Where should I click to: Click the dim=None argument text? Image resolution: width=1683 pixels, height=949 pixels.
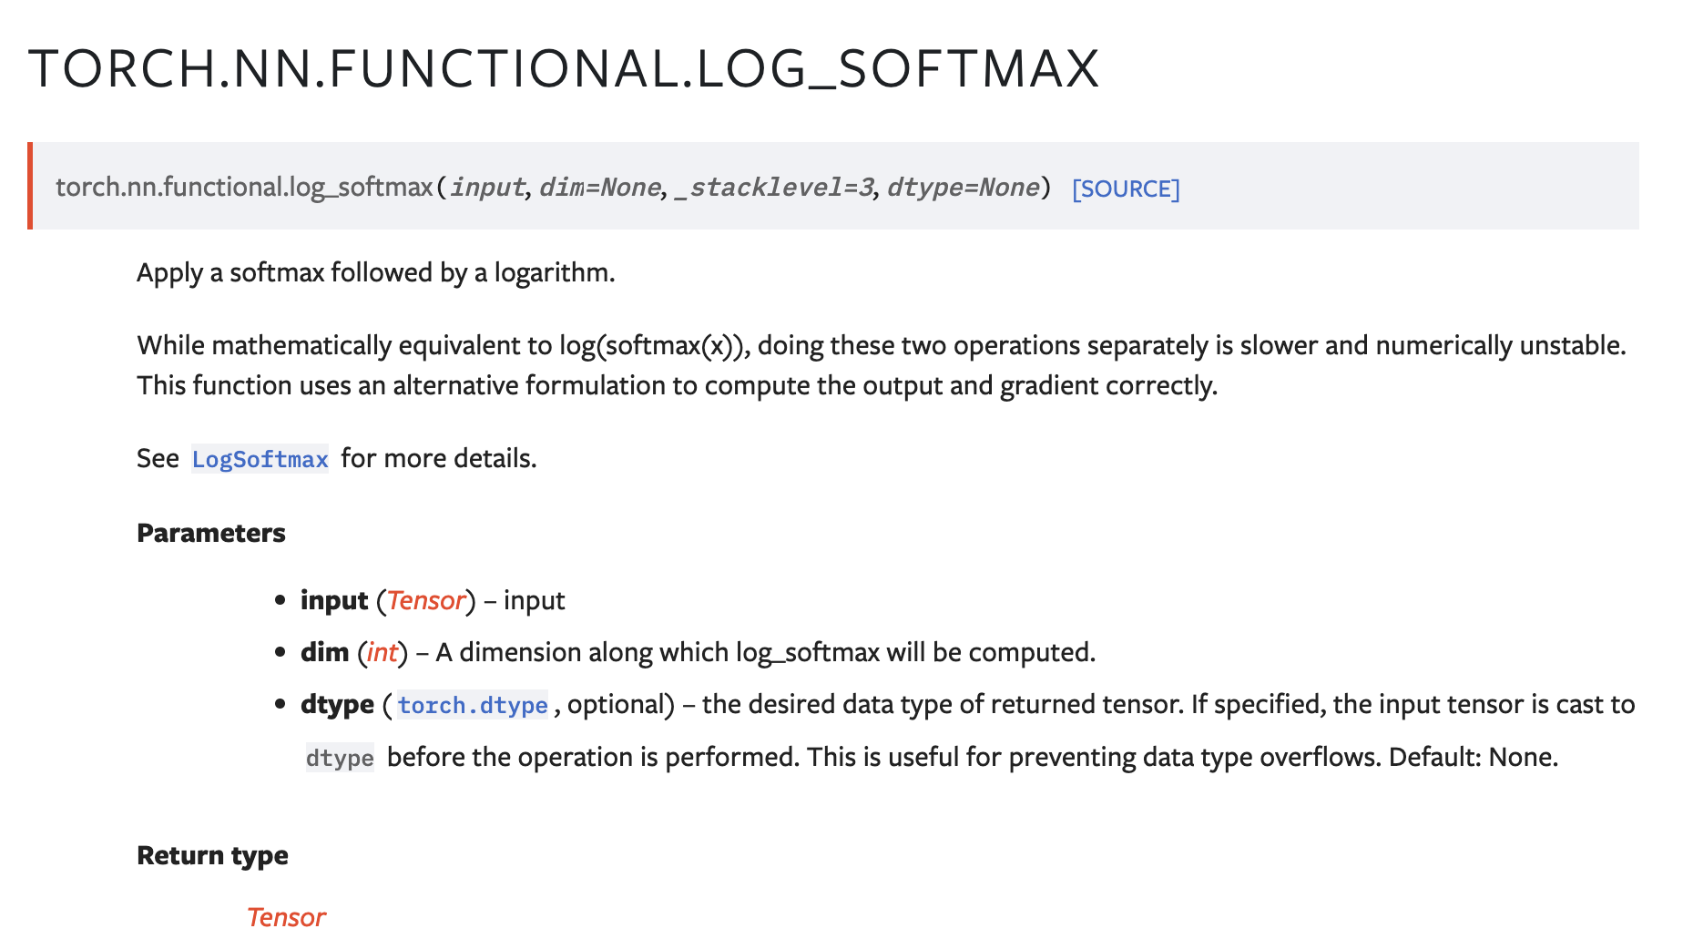point(597,188)
